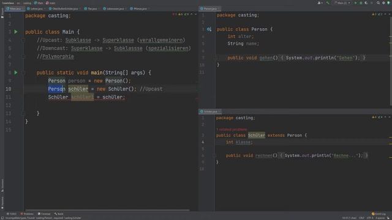
Task: Click the 'gehen' method name in Person.java
Action: (266, 58)
